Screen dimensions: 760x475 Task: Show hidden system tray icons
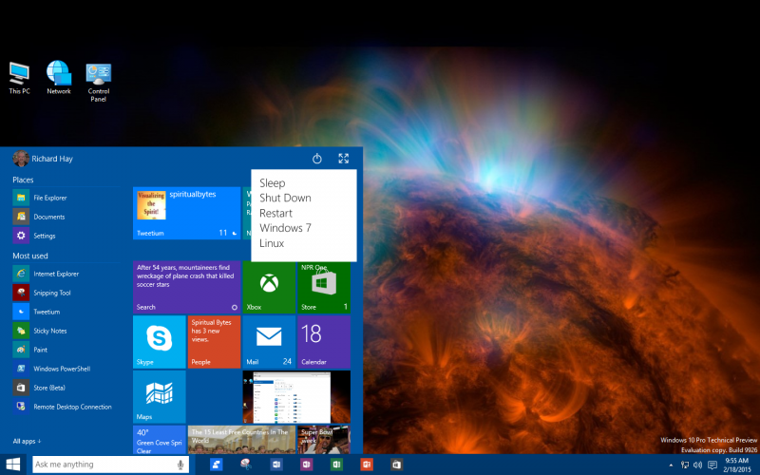(671, 465)
